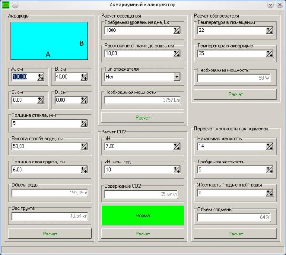The height and width of the screenshot is (255, 286).
Task: Focus the B, см input with 40,00
Action: (x=68, y=77)
